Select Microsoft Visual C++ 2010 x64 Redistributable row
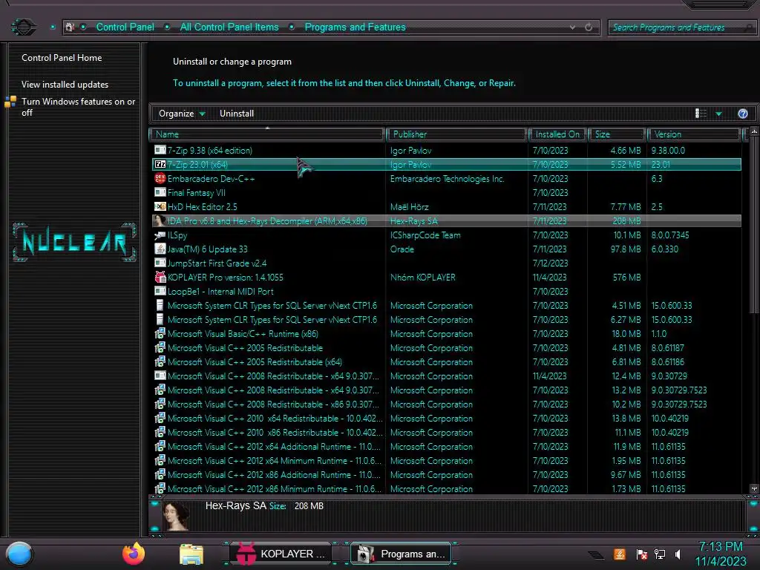 [x=446, y=418]
